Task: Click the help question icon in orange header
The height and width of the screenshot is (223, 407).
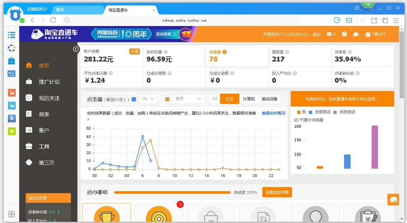Action: click(344, 34)
